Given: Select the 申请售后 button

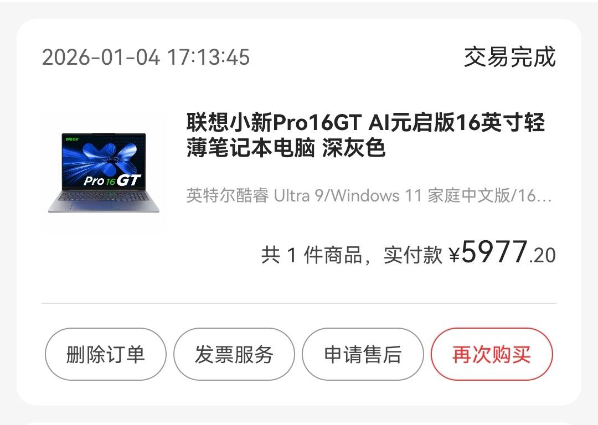Looking at the screenshot, I should 363,354.
